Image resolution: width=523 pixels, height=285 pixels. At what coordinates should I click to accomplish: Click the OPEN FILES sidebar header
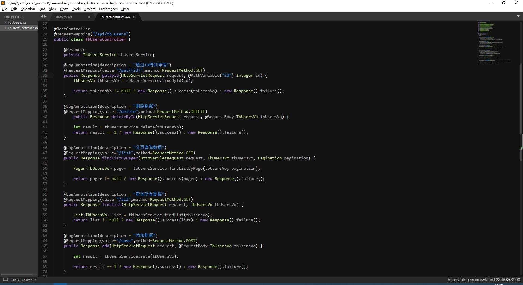coord(14,17)
